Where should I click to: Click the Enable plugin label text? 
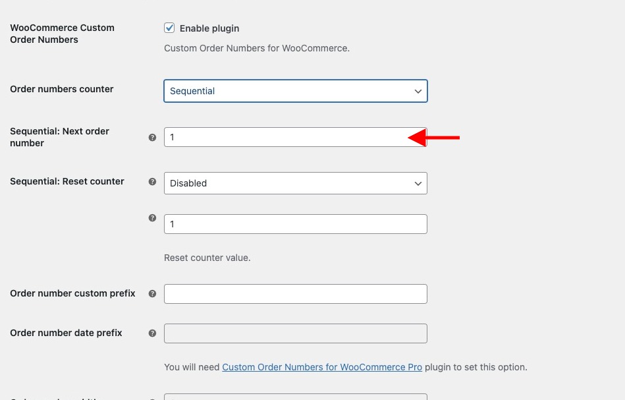click(x=209, y=28)
